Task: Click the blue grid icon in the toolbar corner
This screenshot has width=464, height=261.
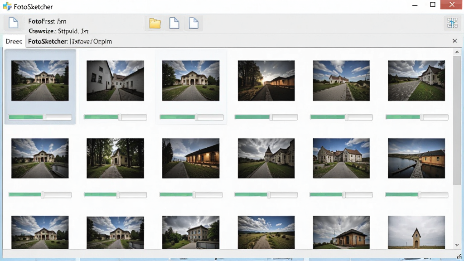Action: pyautogui.click(x=452, y=23)
